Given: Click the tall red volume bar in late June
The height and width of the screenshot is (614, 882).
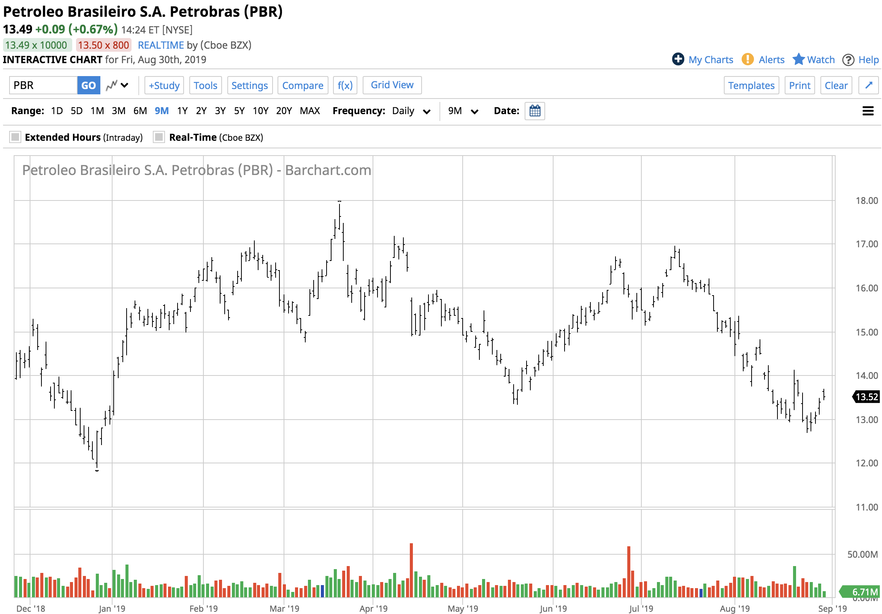Looking at the screenshot, I should (629, 571).
